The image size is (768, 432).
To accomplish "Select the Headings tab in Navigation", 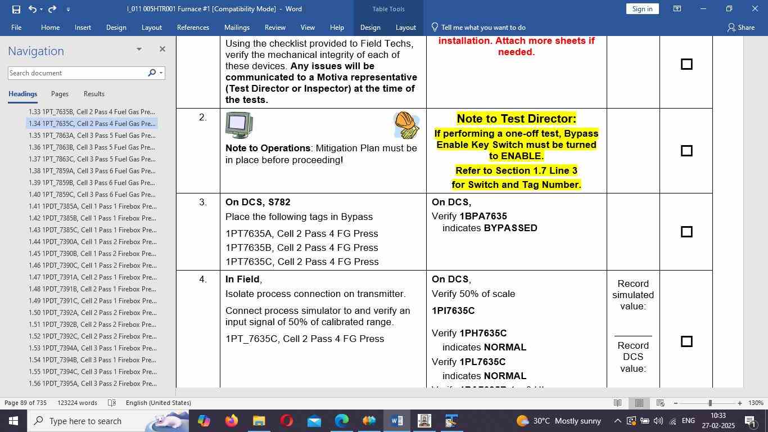I will tap(22, 94).
